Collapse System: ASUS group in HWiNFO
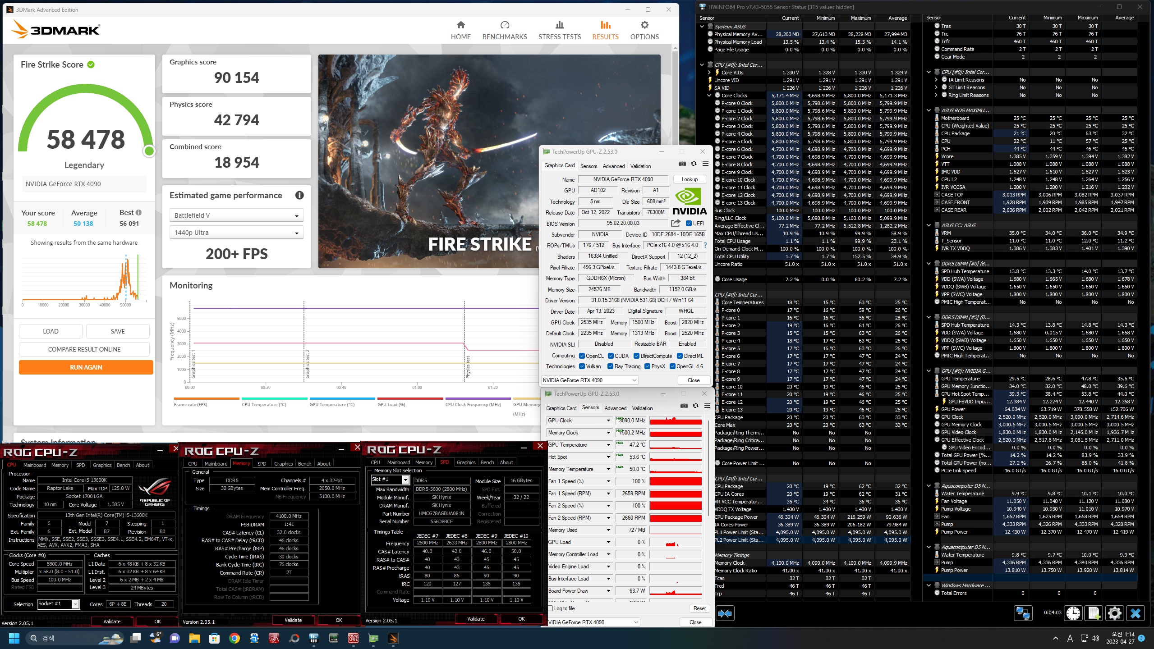 (702, 27)
